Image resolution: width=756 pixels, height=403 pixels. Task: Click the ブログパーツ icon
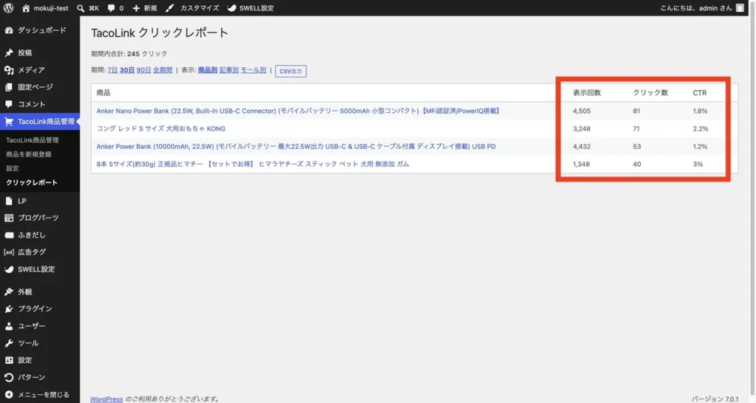click(9, 218)
